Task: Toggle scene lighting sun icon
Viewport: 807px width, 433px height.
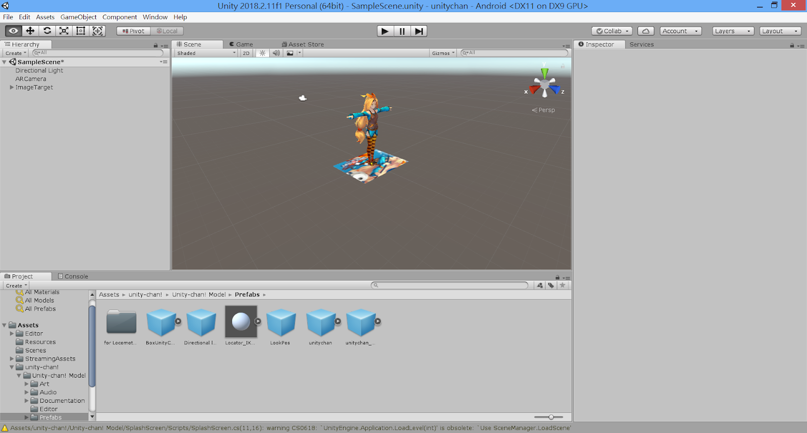Action: [262, 53]
